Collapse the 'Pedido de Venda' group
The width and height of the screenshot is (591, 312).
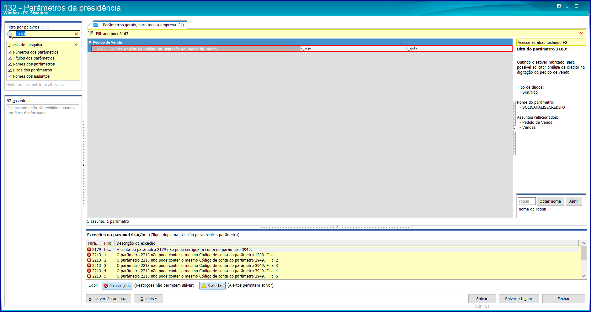90,42
